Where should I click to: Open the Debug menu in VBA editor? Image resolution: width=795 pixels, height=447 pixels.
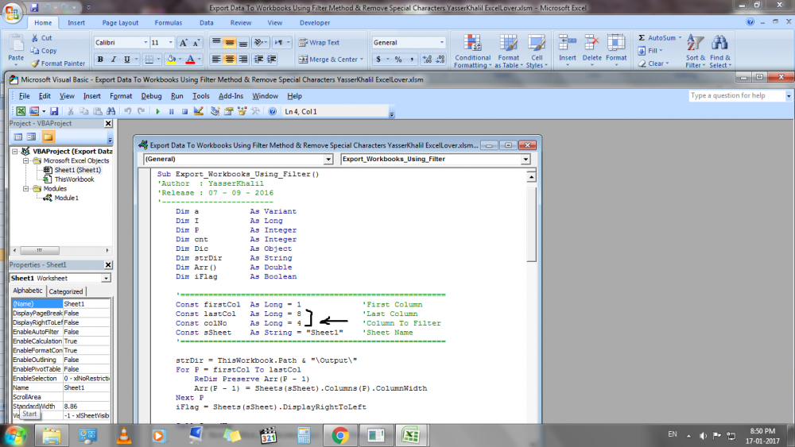[151, 96]
